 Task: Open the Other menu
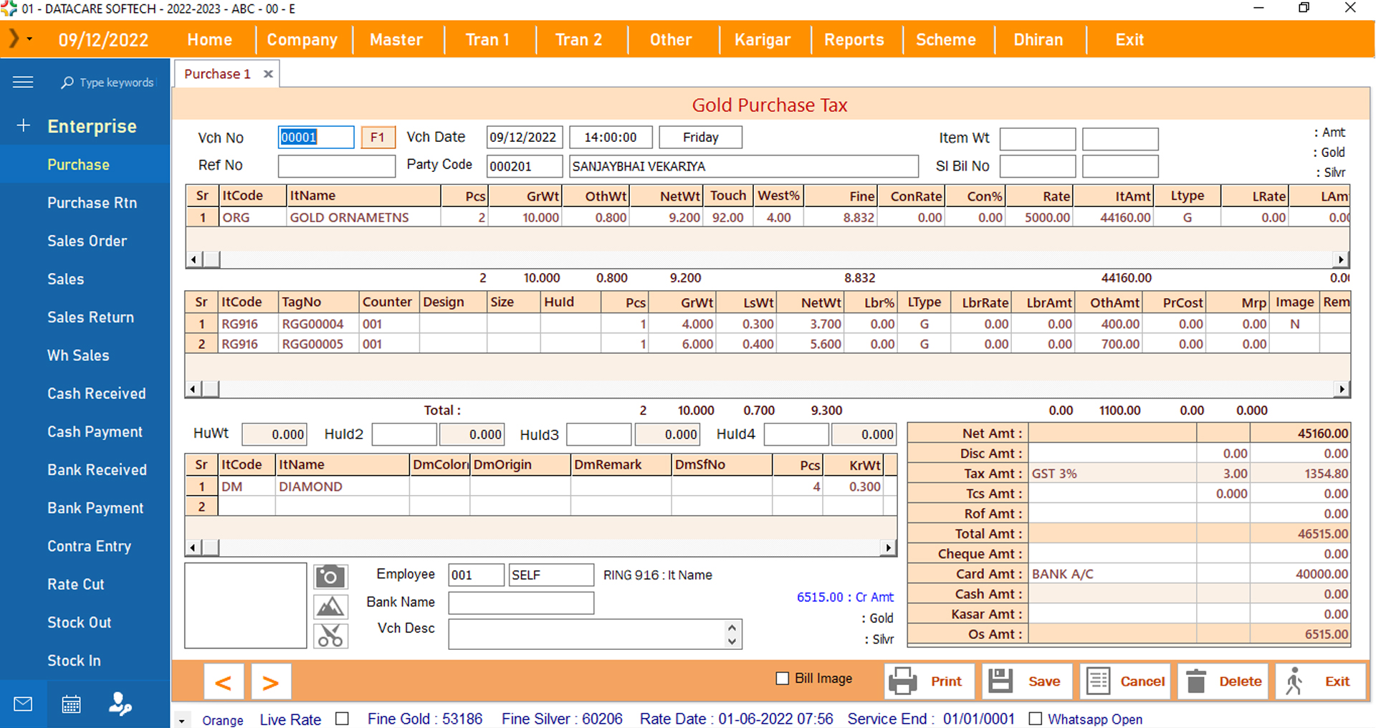click(x=671, y=39)
